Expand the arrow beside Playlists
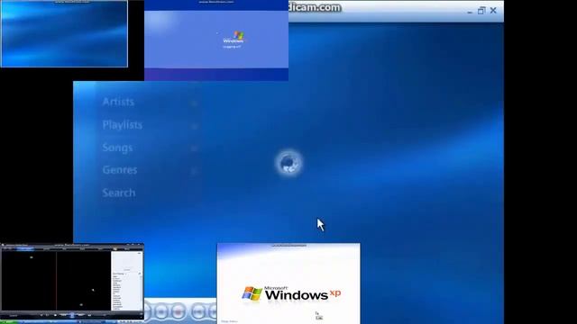Screen dimensions: 577x324 pyautogui.click(x=195, y=126)
